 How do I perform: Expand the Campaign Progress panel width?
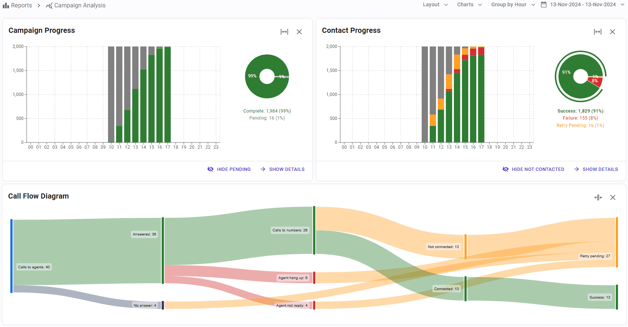[284, 32]
